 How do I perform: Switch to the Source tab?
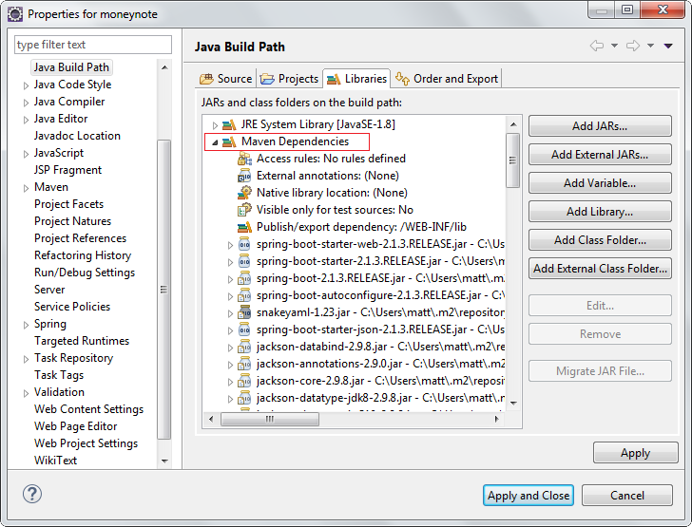click(x=226, y=79)
